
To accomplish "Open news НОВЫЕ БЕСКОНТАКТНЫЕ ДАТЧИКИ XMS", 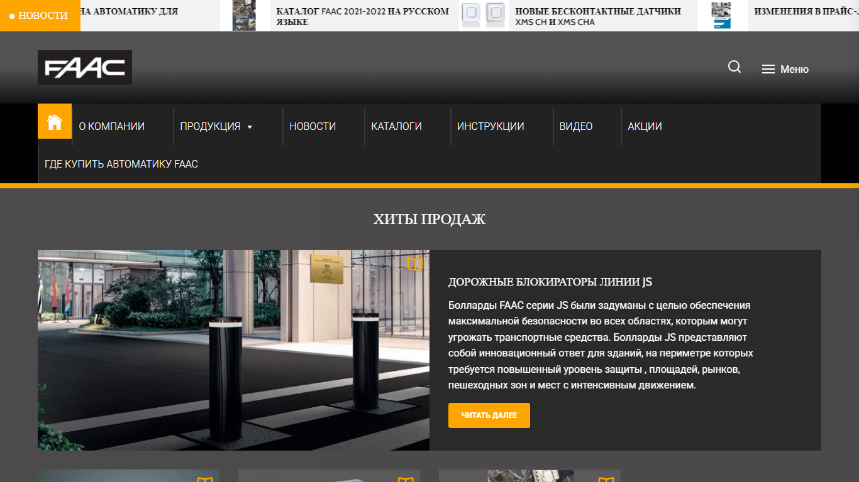I will (598, 16).
